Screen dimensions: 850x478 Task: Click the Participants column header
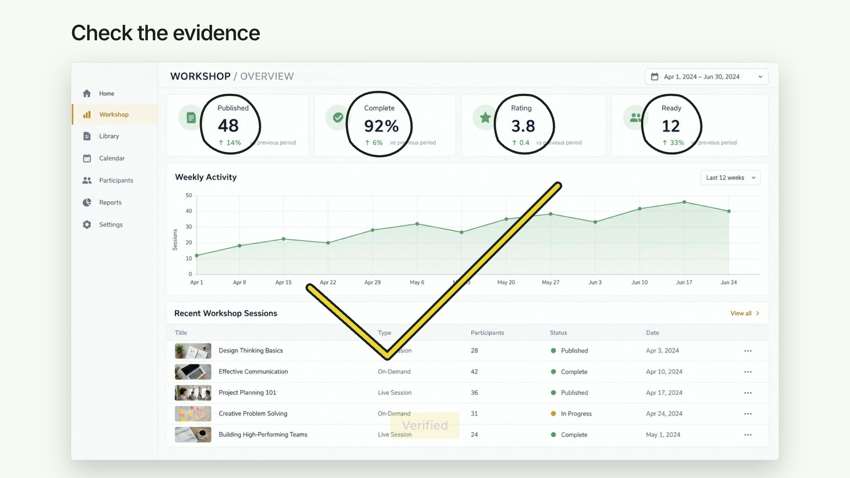click(487, 333)
